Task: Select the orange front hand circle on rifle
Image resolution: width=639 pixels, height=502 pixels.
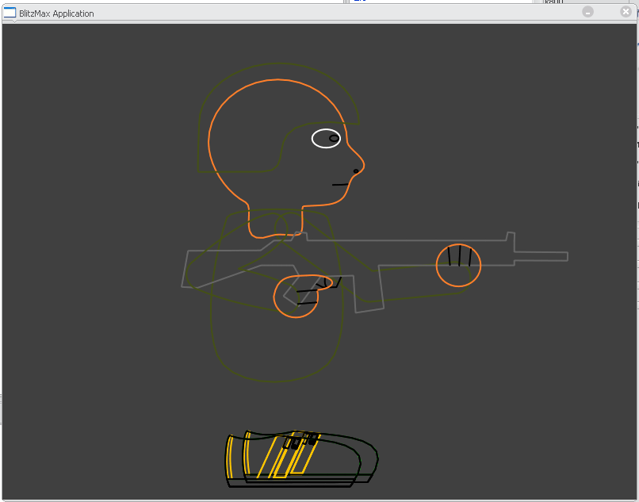Action: (x=458, y=266)
